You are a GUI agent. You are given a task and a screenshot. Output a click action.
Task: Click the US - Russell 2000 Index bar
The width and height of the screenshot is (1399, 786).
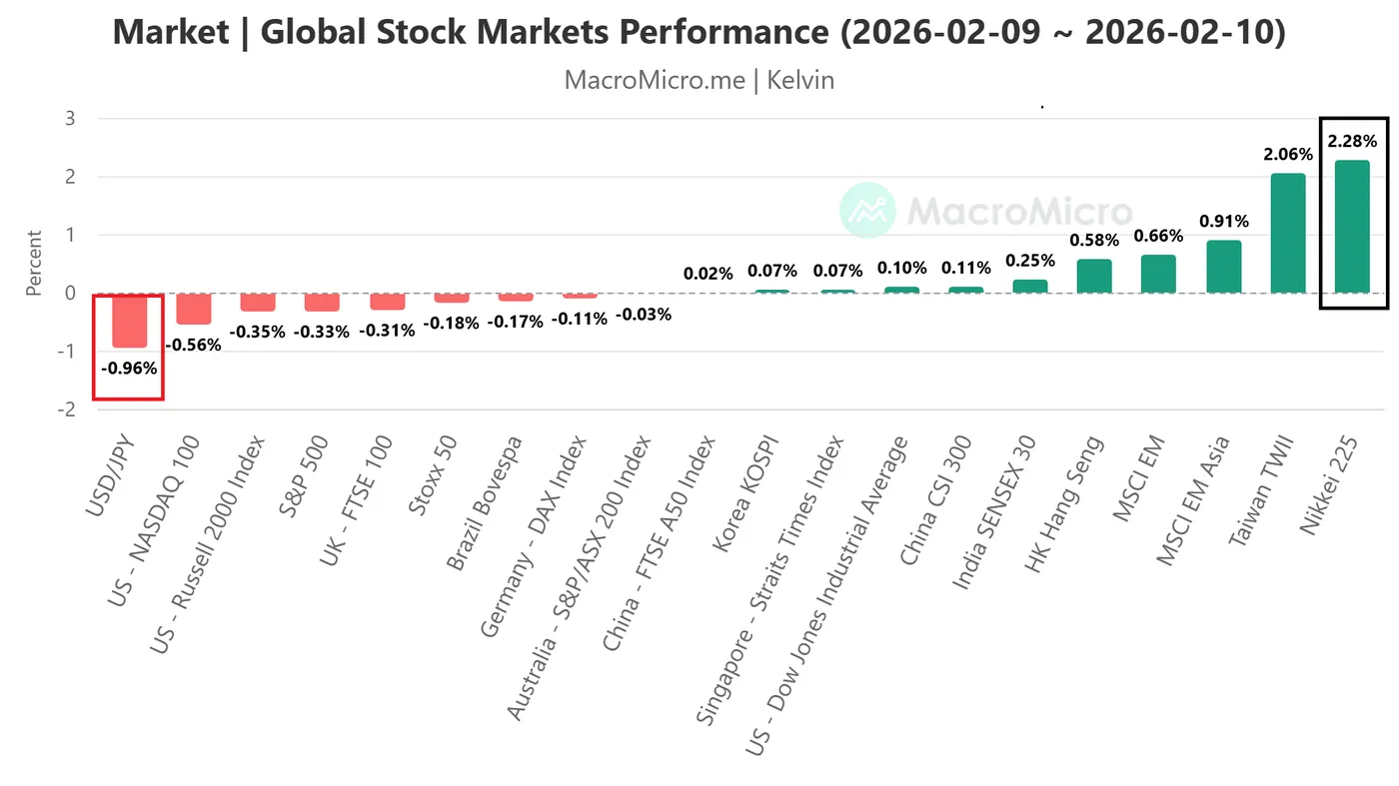[x=258, y=303]
